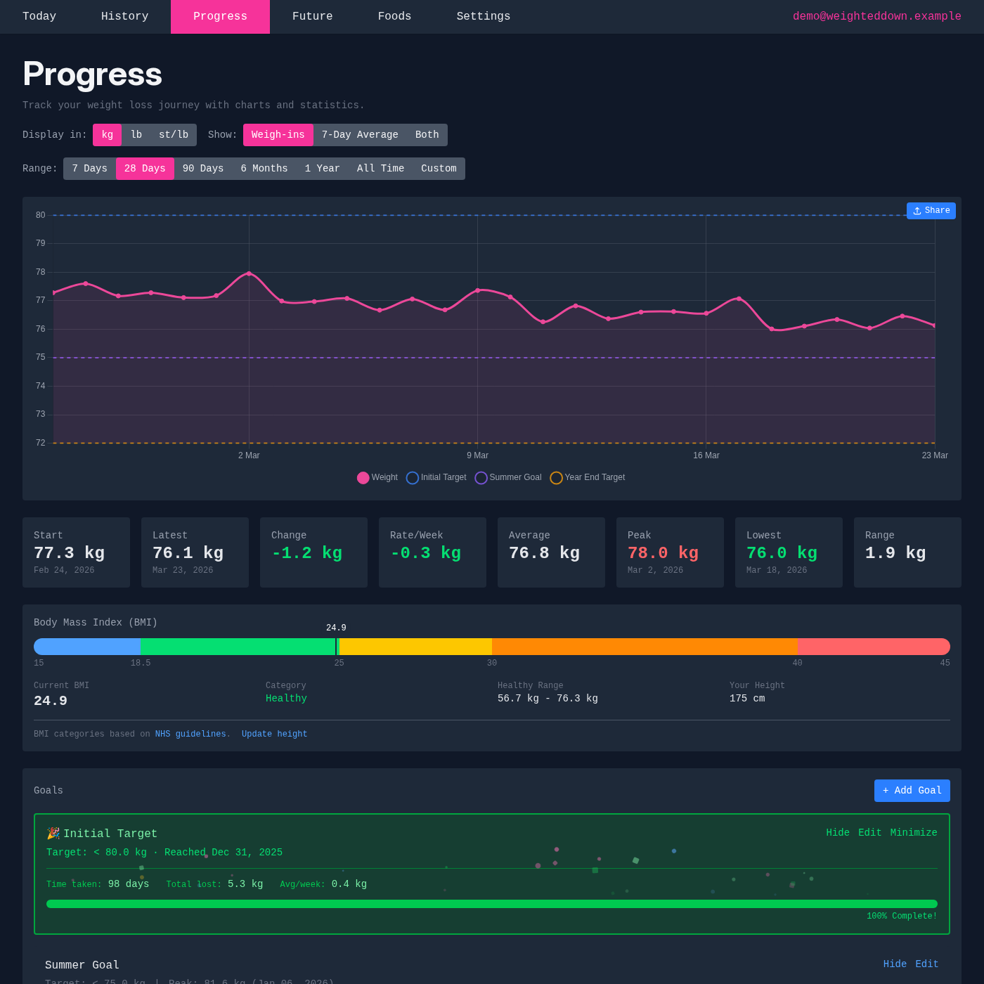The image size is (984, 984).
Task: Open the Custom range option
Action: [439, 168]
